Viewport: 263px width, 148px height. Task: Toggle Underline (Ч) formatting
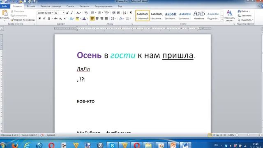(x=48, y=18)
